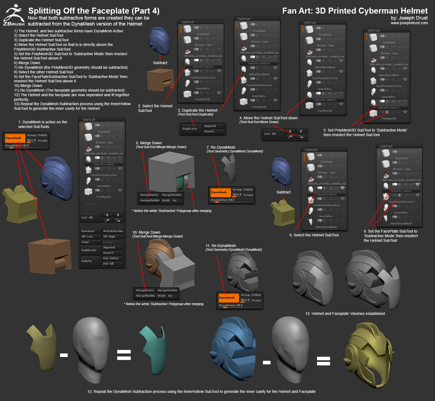Click the orange scrollbar in step 1 SubTool panel

point(82,127)
